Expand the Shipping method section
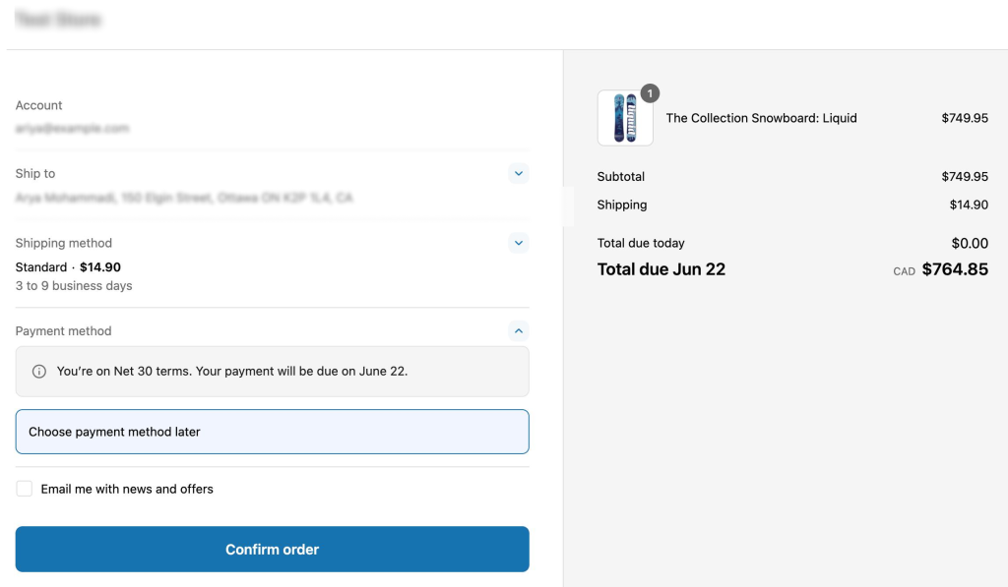Image resolution: width=1008 pixels, height=587 pixels. coord(518,243)
